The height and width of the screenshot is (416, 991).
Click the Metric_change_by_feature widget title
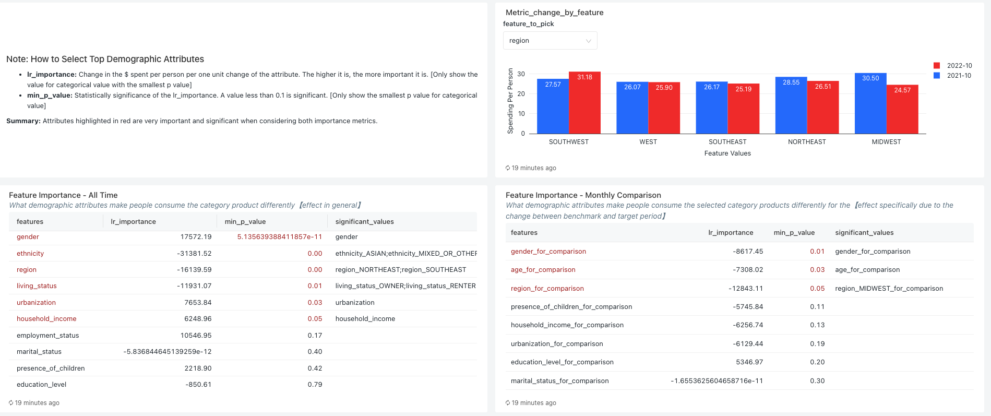click(x=554, y=13)
